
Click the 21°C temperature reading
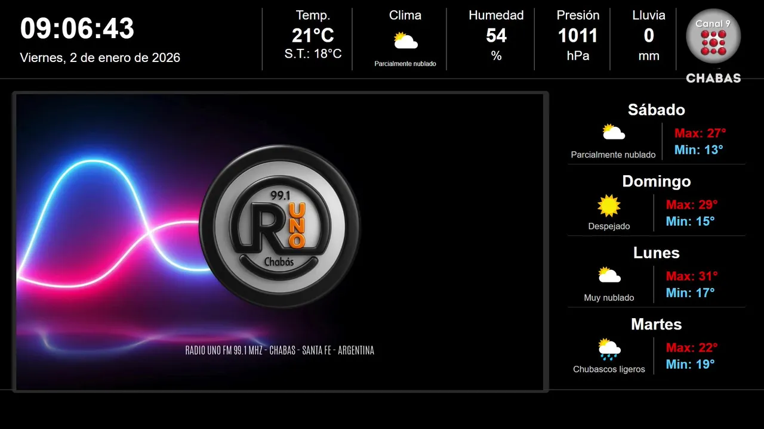(x=313, y=36)
